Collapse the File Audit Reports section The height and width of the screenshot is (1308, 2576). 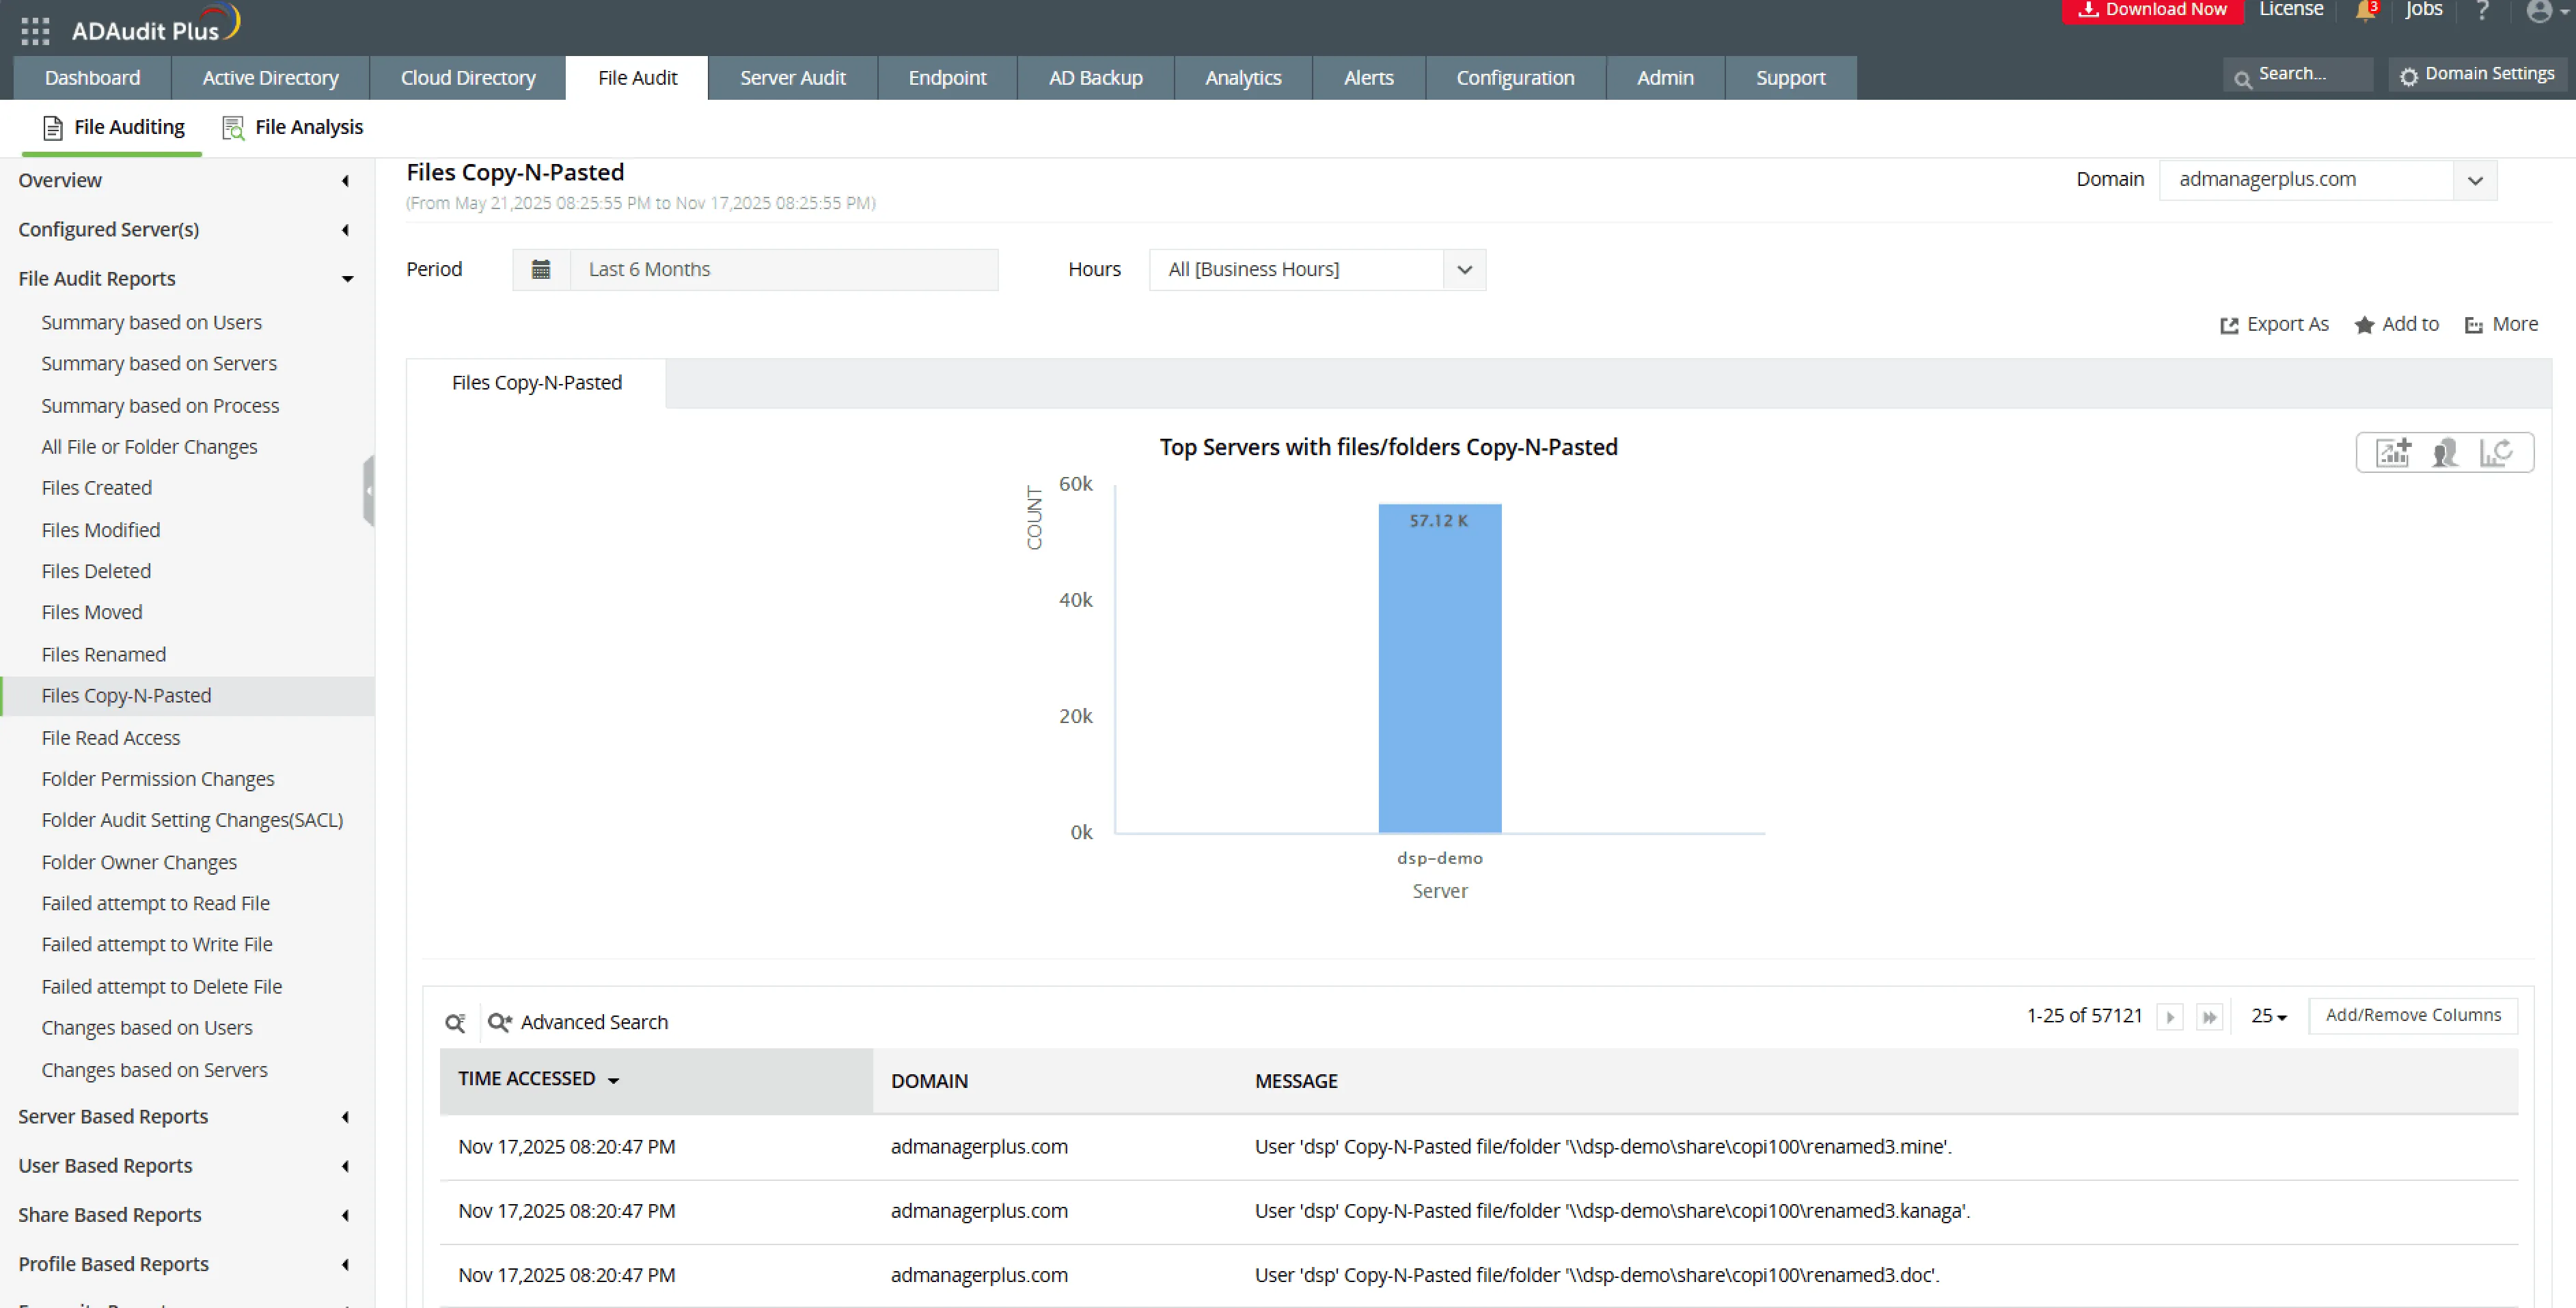(x=186, y=279)
